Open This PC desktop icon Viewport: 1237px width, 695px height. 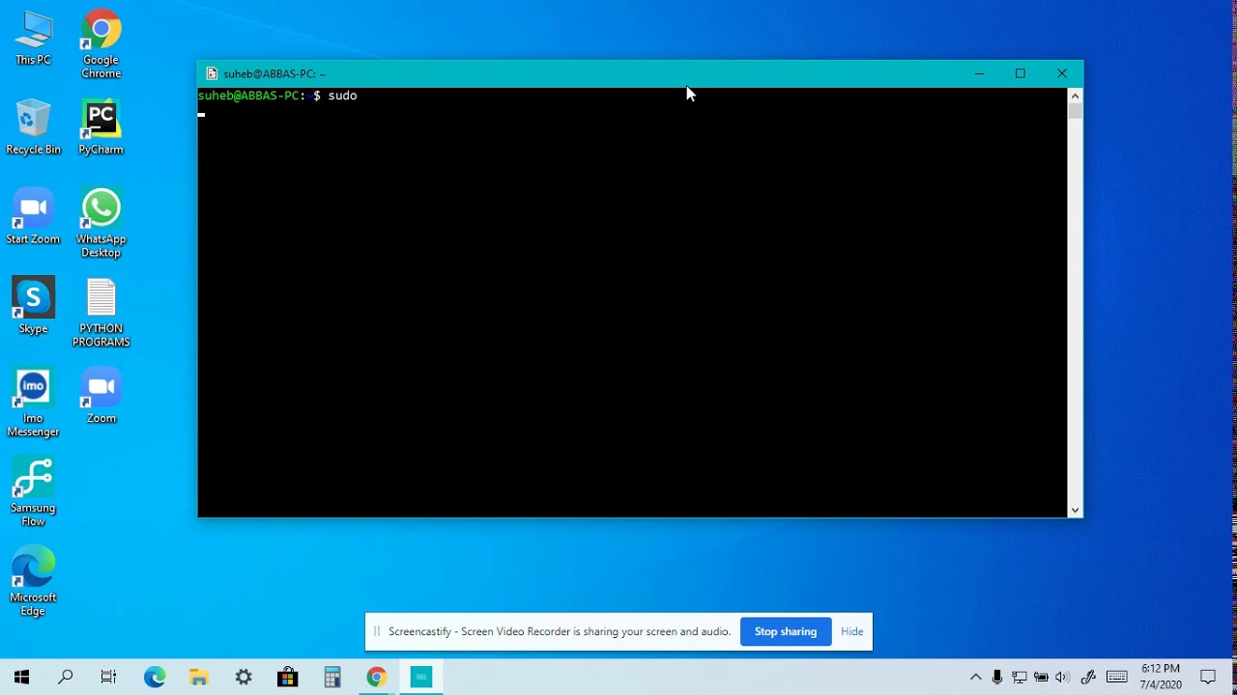click(33, 39)
